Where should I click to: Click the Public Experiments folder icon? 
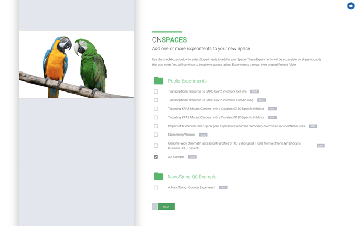pyautogui.click(x=158, y=80)
